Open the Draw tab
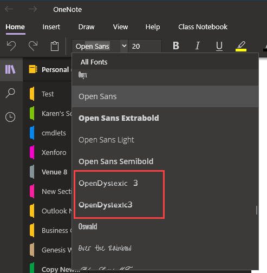Viewport: 267px width, 273px height. click(86, 27)
